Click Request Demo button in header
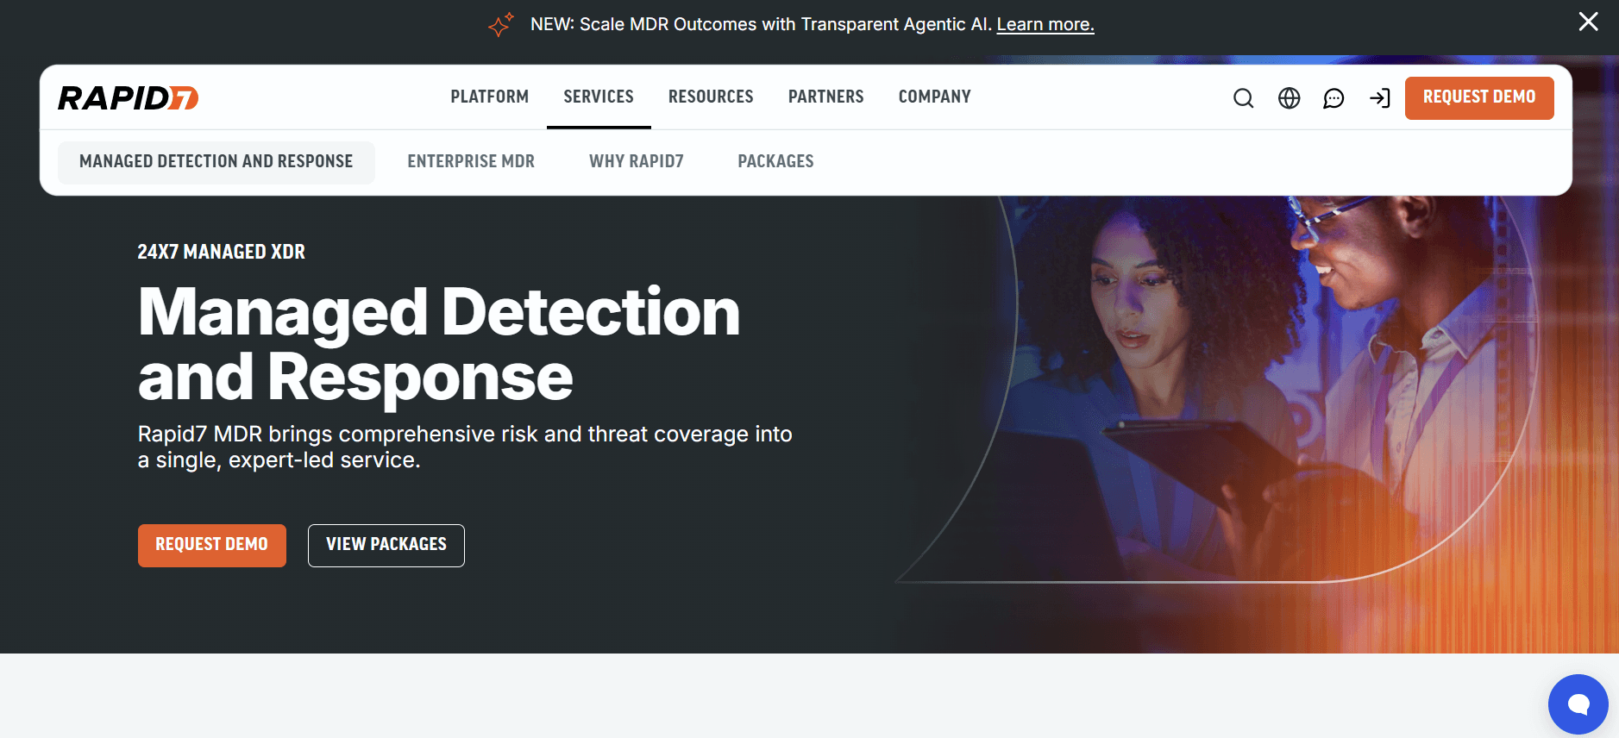The width and height of the screenshot is (1619, 738). tap(1478, 97)
